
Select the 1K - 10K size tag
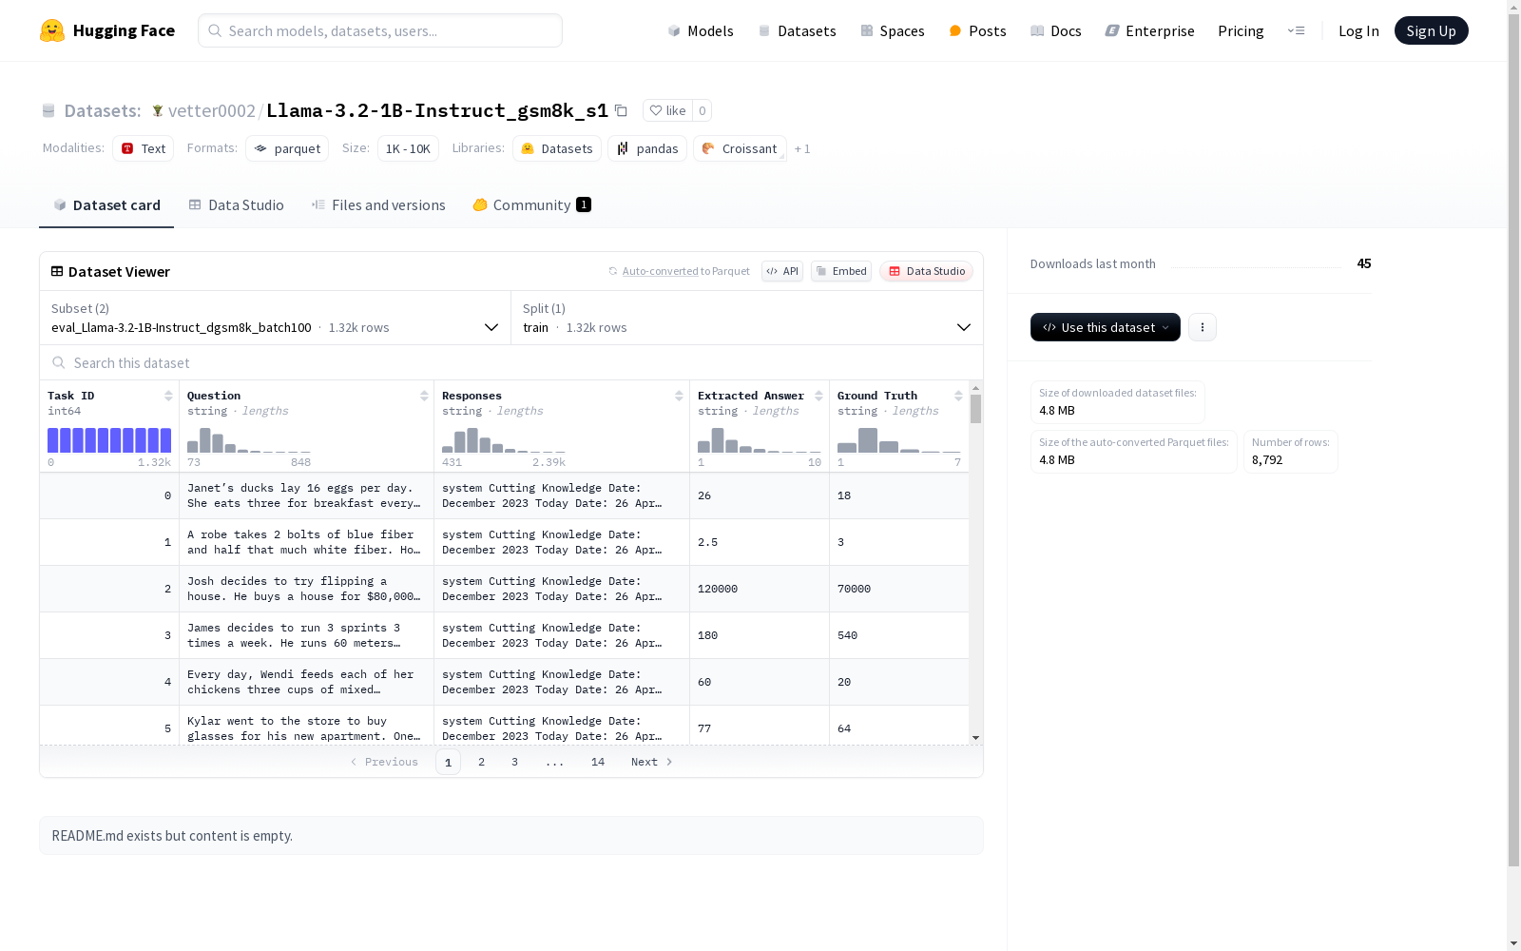408,148
